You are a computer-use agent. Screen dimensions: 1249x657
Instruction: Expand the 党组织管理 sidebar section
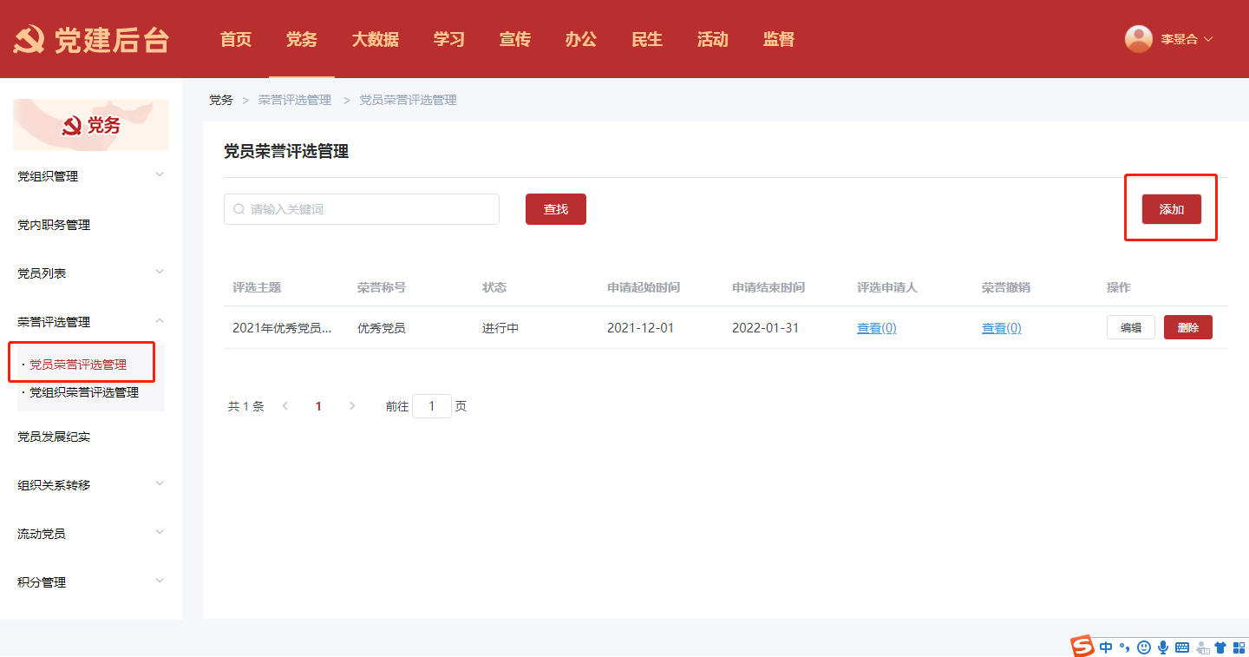pyautogui.click(x=160, y=175)
